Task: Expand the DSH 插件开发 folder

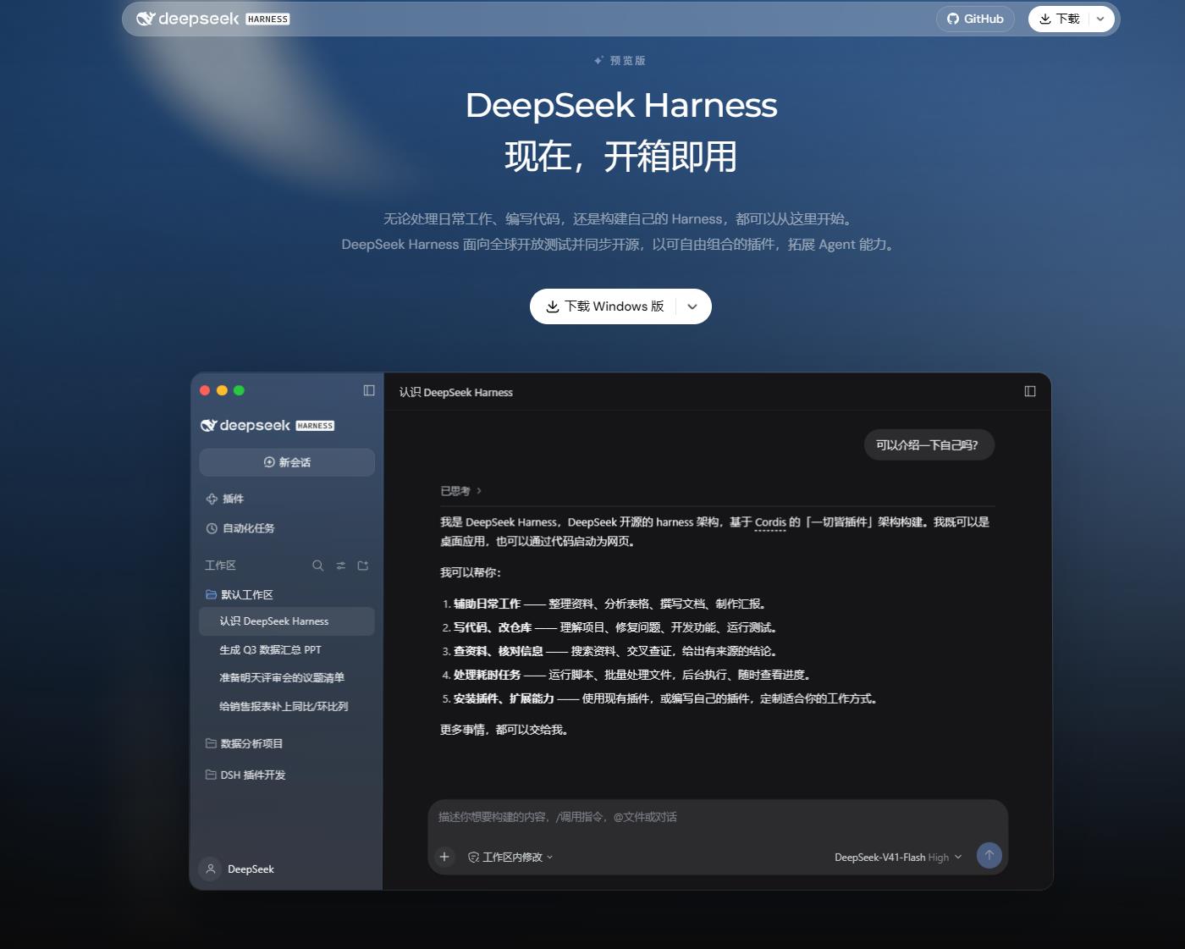Action: 287,775
